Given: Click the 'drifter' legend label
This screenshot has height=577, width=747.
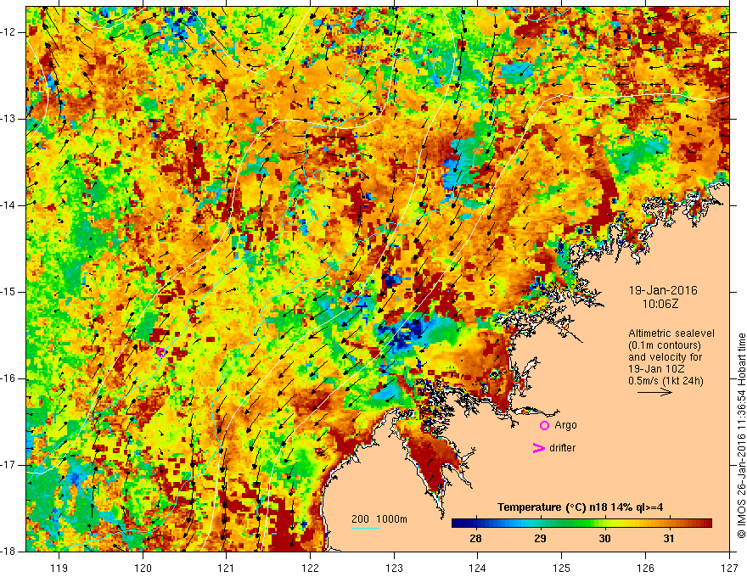Looking at the screenshot, I should [x=562, y=448].
